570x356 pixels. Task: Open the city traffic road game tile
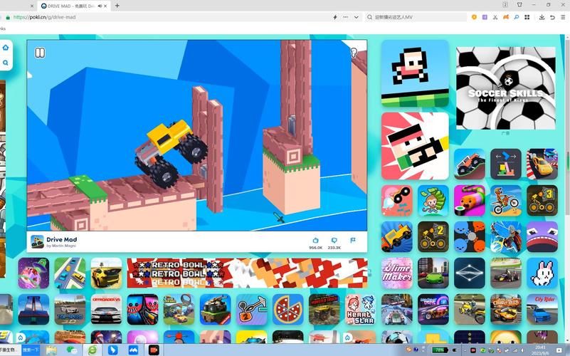pos(70,273)
